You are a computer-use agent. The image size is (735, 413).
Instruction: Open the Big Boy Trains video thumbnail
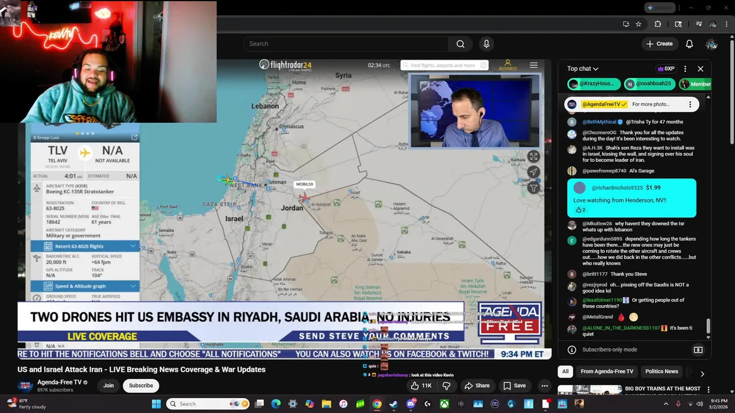[590, 390]
